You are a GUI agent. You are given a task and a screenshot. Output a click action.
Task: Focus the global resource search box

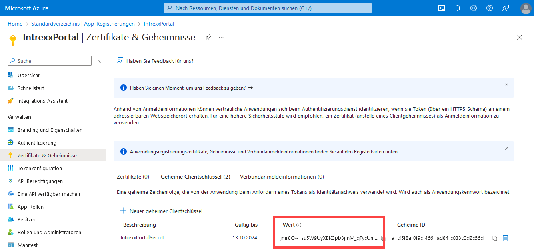click(268, 8)
